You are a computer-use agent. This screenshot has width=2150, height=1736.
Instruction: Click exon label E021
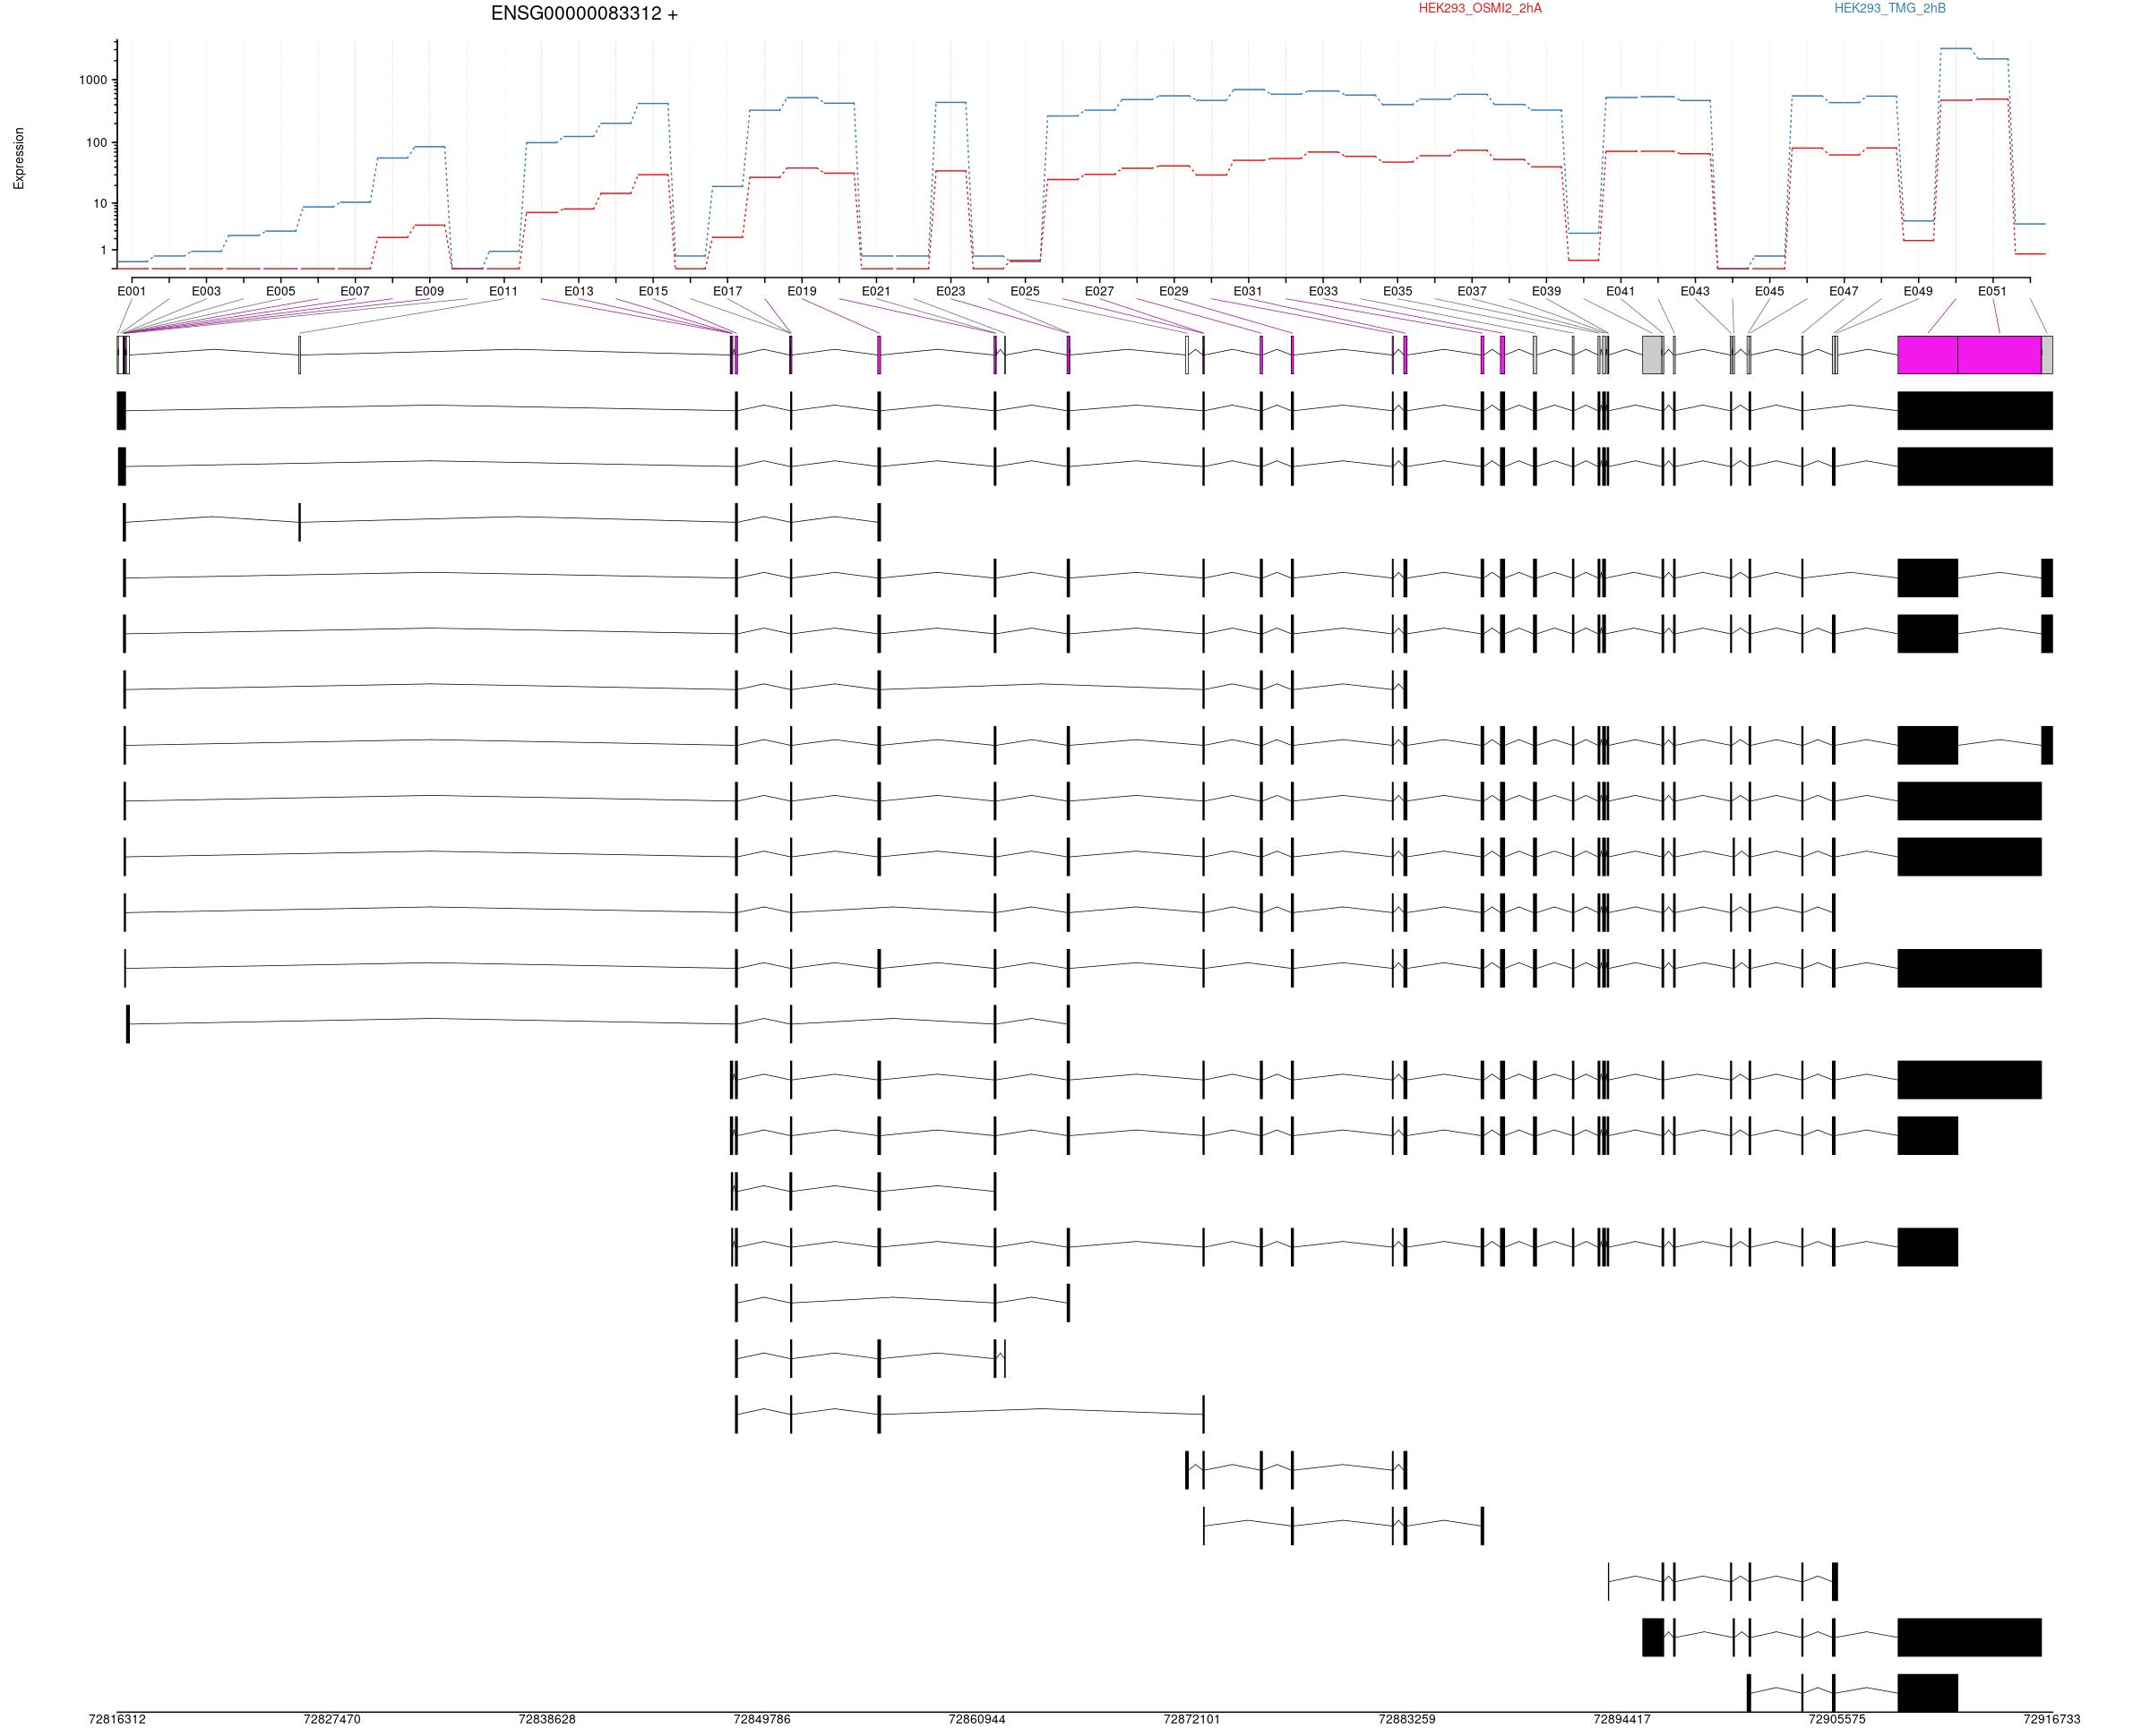coord(876,292)
